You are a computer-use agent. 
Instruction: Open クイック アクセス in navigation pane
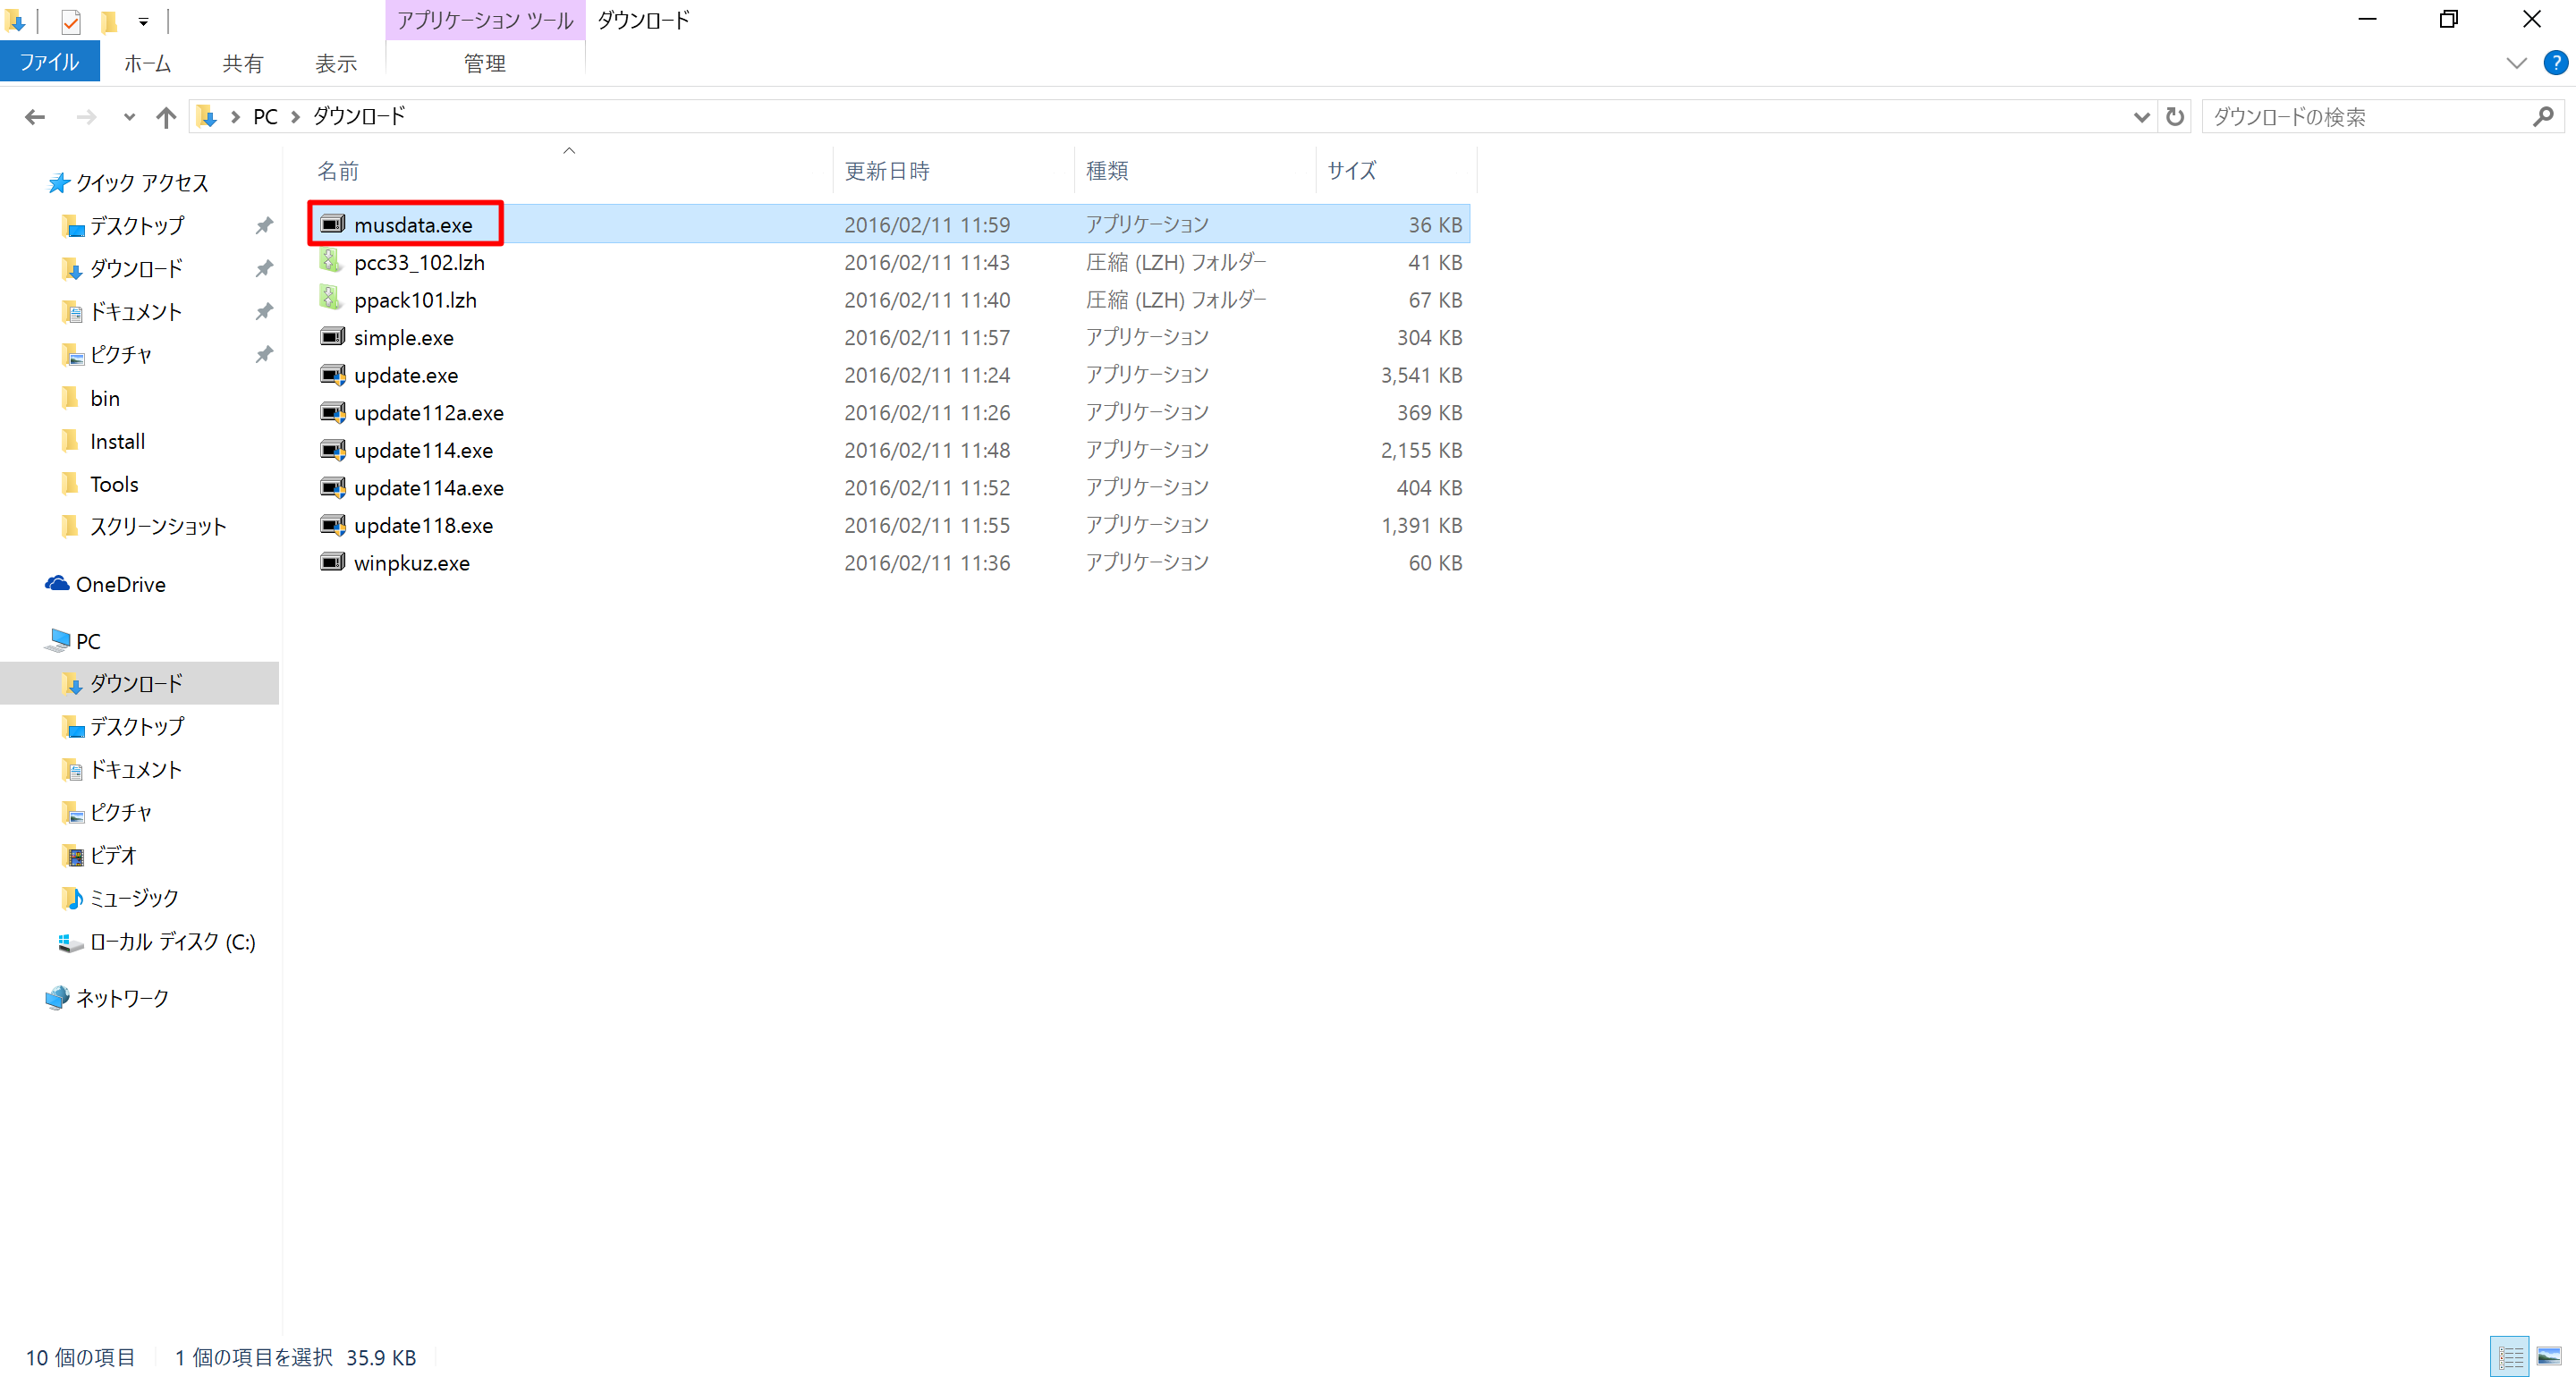click(x=142, y=183)
